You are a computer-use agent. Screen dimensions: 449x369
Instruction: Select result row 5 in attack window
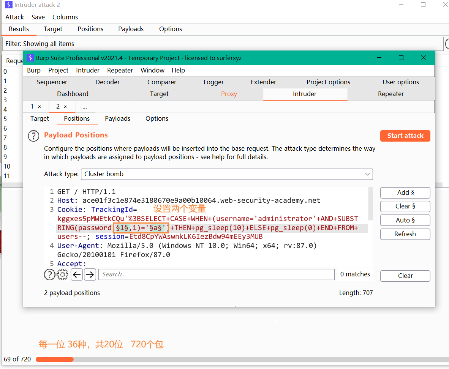(12, 119)
